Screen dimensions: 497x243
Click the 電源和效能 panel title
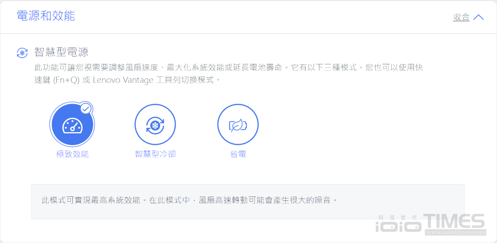point(46,15)
